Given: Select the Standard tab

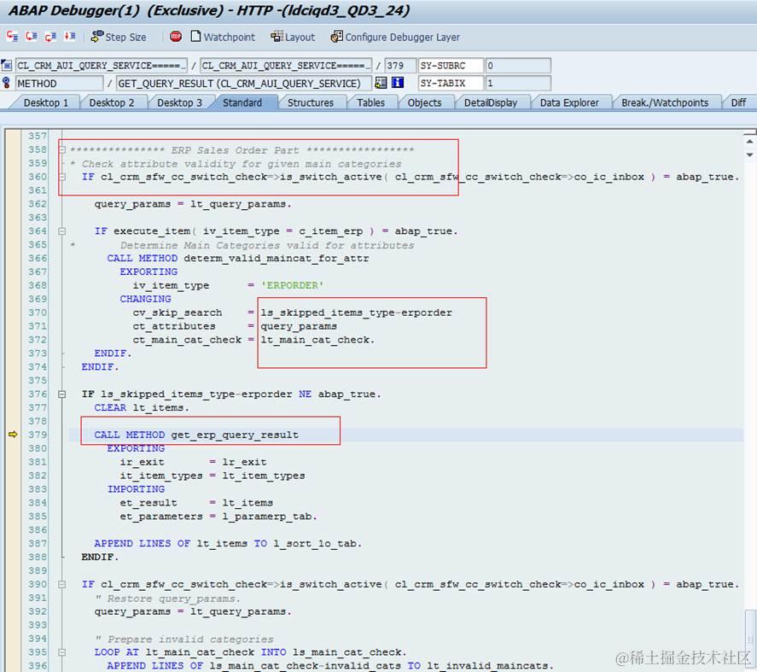Looking at the screenshot, I should 242,102.
